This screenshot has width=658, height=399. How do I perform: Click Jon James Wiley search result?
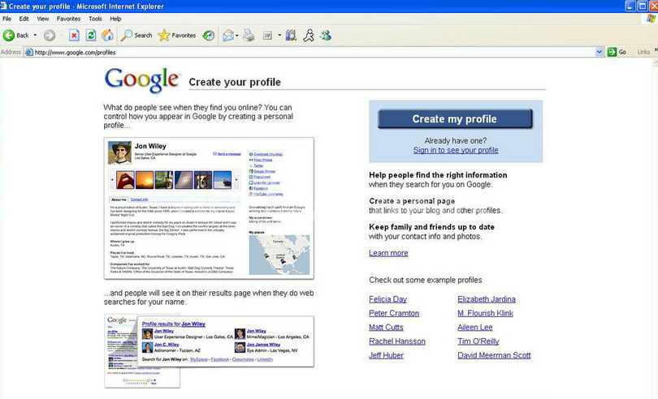(x=263, y=345)
